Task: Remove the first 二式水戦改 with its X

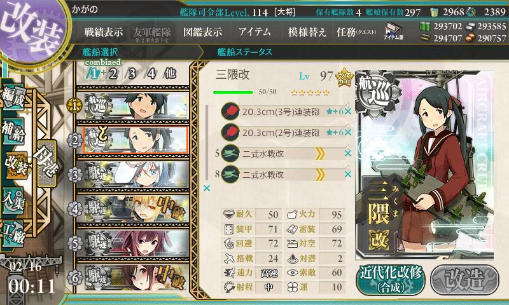Action: click(x=347, y=153)
